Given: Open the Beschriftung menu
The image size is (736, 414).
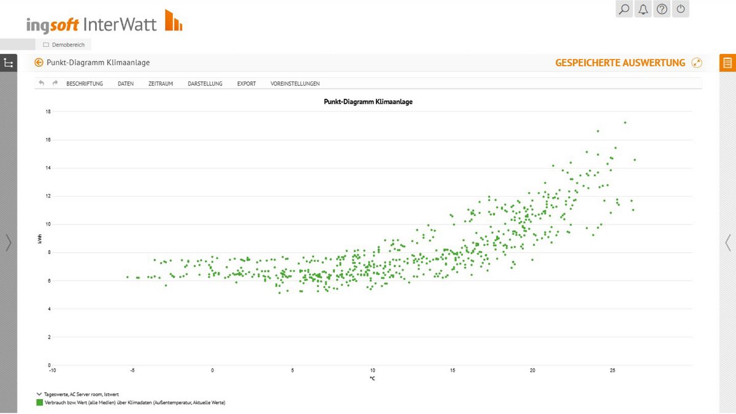Looking at the screenshot, I should 85,83.
